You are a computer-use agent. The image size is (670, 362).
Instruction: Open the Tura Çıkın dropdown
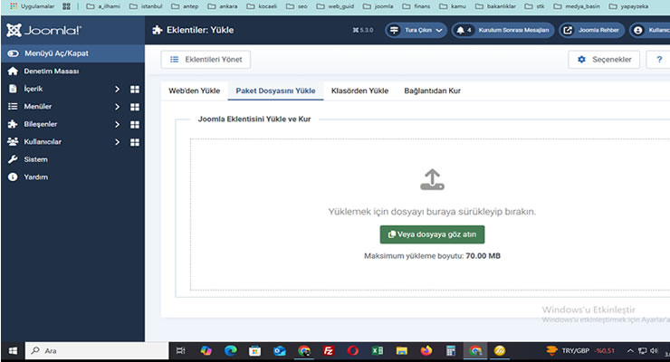pyautogui.click(x=416, y=30)
